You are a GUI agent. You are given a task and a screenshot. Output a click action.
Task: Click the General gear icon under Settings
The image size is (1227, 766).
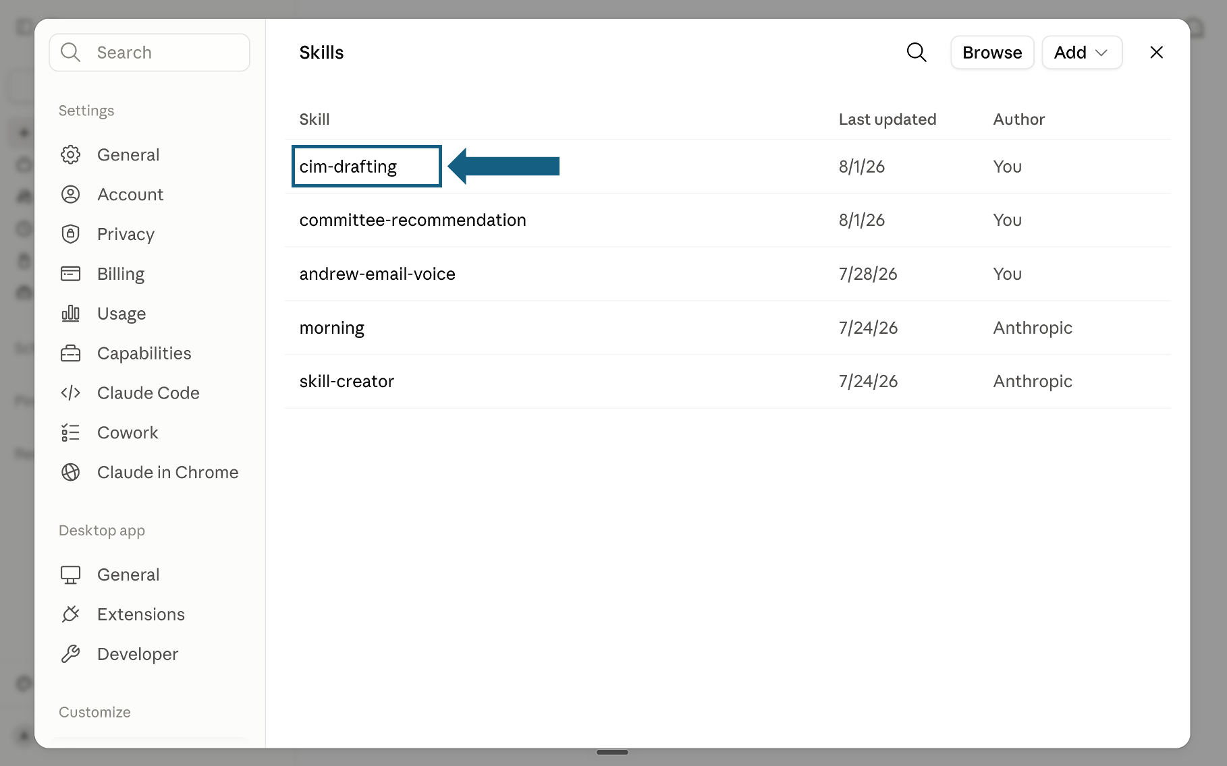tap(71, 154)
